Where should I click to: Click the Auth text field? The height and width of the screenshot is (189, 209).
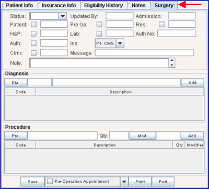coord(54,43)
